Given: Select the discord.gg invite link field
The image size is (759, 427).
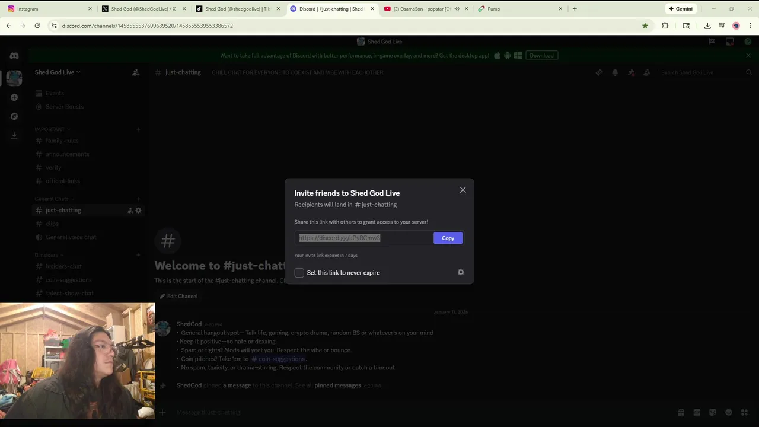Looking at the screenshot, I should coord(363,238).
